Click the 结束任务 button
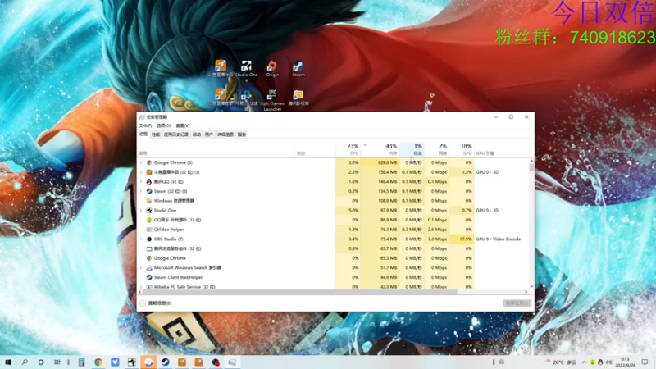Screen dimensions: 656x369 coord(517,303)
